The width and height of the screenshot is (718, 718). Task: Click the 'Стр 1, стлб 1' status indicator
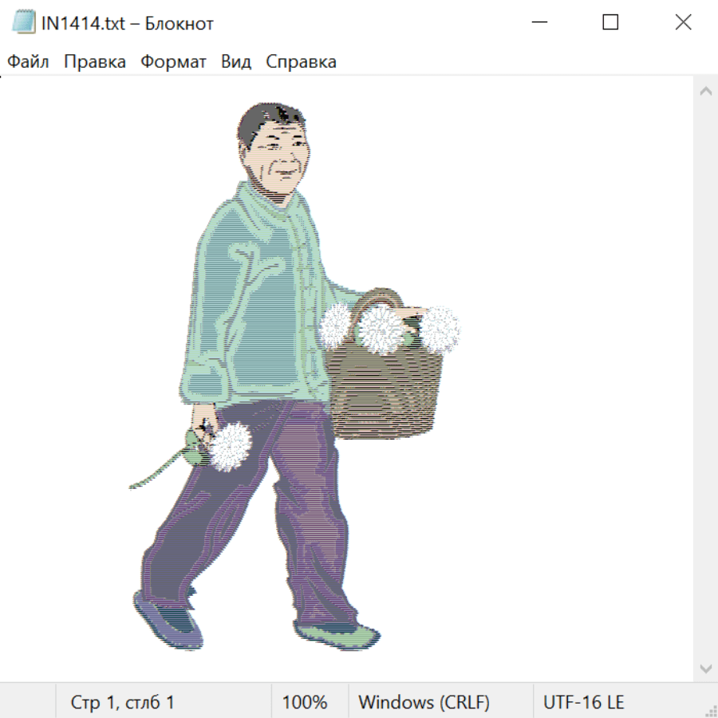[x=122, y=702]
